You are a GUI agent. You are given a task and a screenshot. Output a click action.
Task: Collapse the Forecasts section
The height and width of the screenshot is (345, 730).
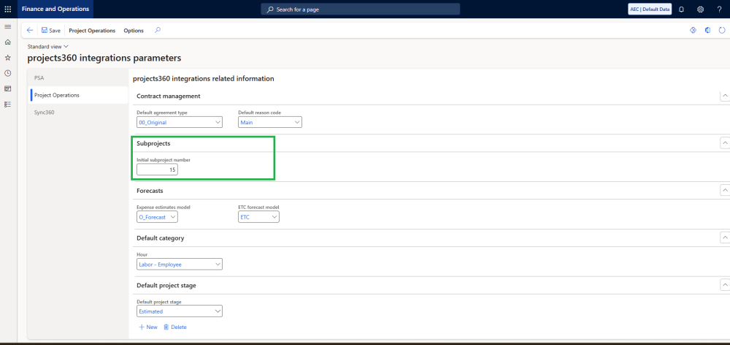pos(724,190)
